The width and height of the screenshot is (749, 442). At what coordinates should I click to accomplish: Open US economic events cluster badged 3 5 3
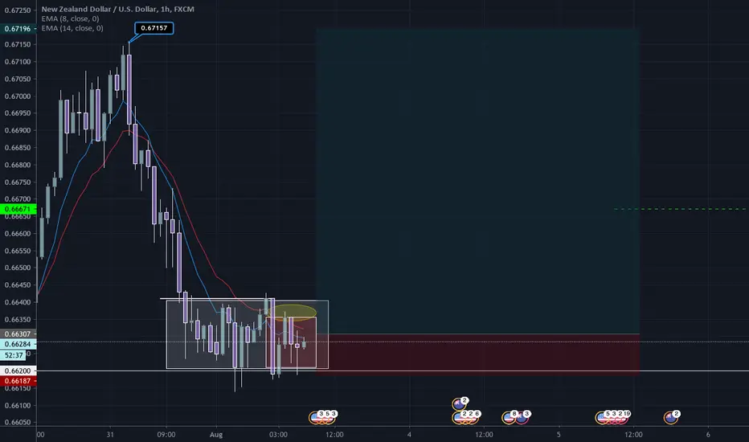322,417
